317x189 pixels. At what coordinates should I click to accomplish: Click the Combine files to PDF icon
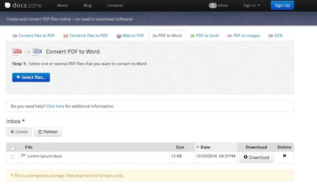click(x=65, y=36)
